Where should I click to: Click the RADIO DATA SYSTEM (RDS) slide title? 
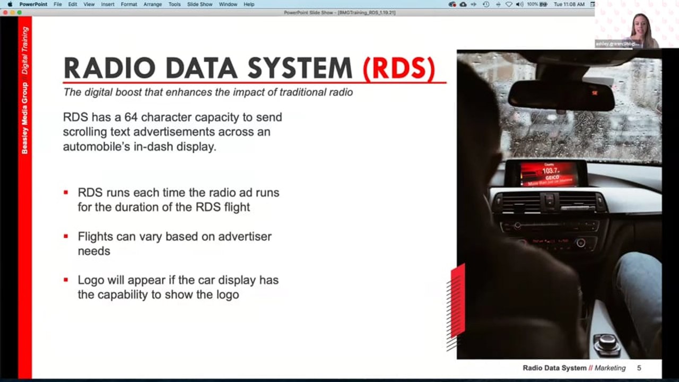(249, 68)
